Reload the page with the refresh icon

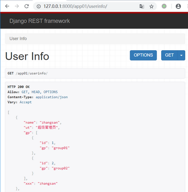pos(26,6)
